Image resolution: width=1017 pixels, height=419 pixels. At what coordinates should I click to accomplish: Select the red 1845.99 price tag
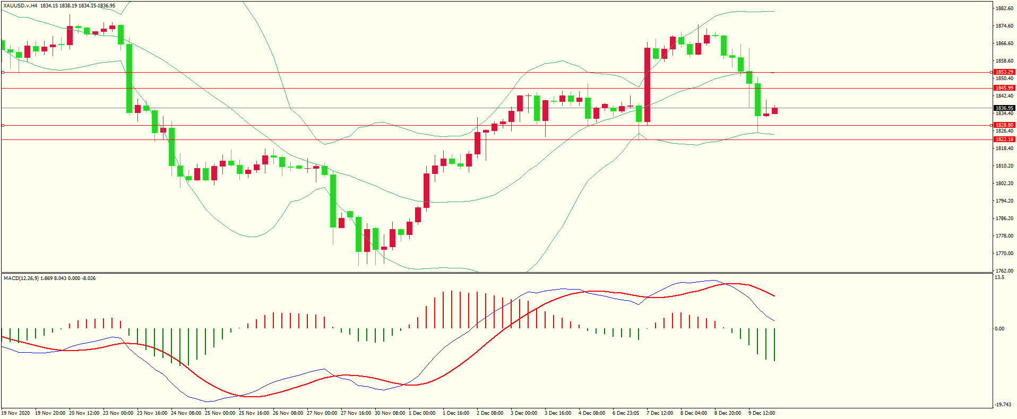tap(1004, 88)
